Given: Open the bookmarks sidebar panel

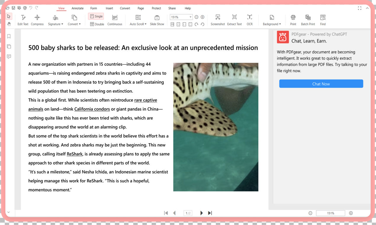Looking at the screenshot, I should pyautogui.click(x=9, y=36).
